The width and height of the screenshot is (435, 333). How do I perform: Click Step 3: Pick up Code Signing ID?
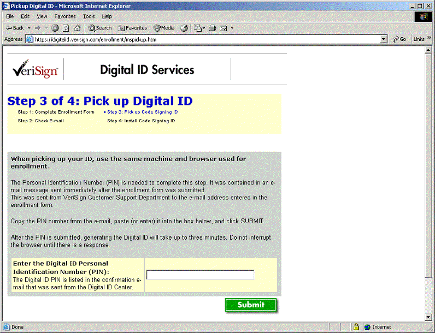click(x=143, y=112)
